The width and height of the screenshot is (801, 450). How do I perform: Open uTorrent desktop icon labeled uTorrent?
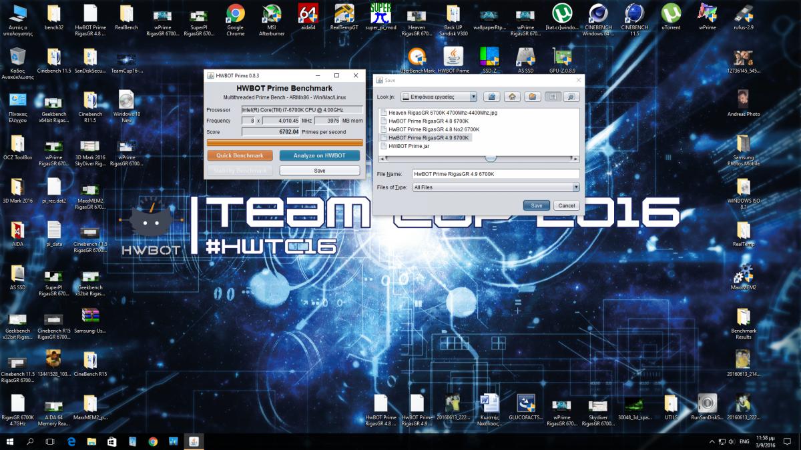click(671, 17)
